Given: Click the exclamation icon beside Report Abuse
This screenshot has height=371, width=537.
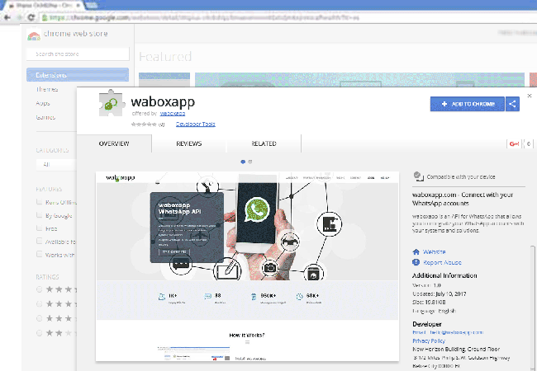Looking at the screenshot, I should click(416, 262).
